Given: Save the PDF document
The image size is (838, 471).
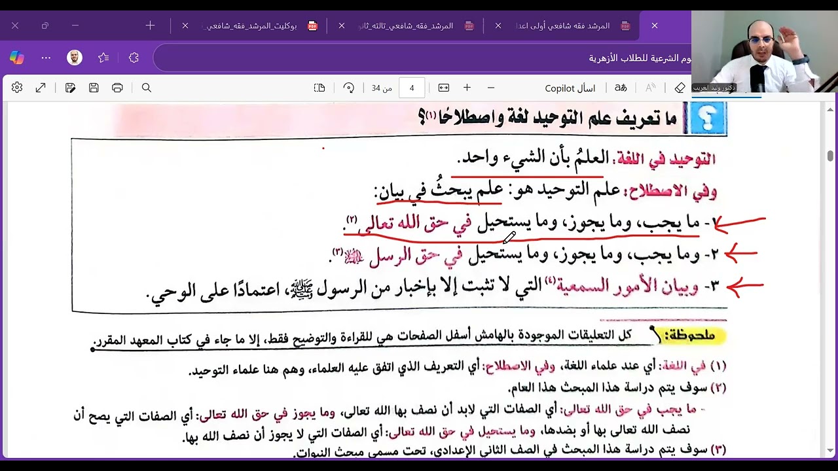Looking at the screenshot, I should tap(94, 88).
